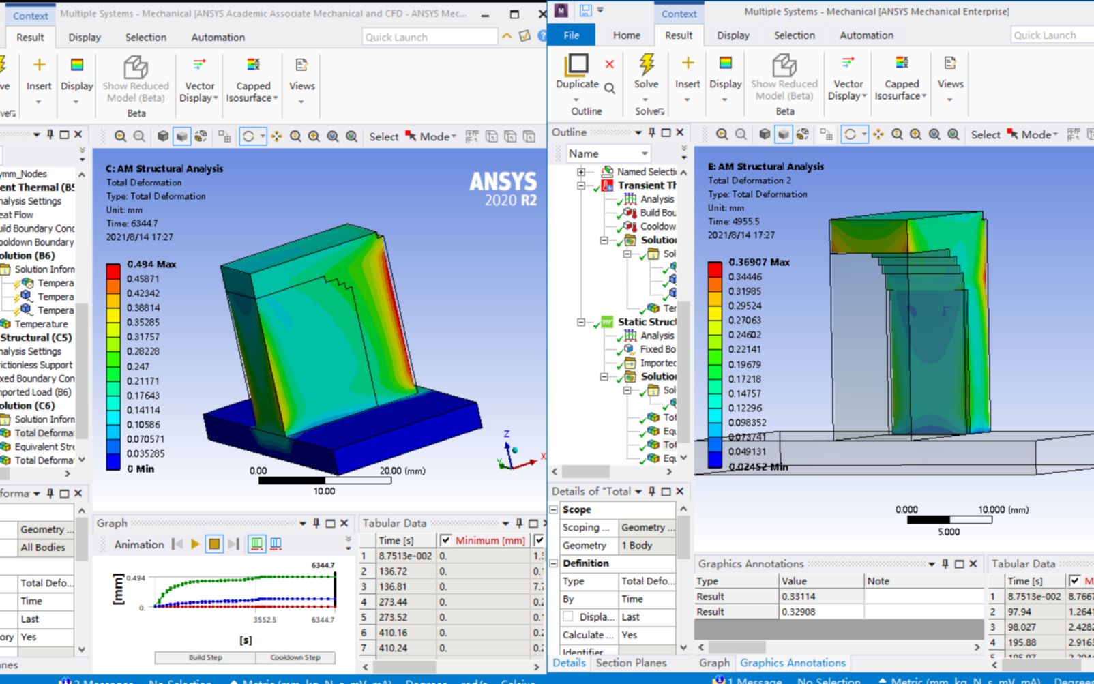Click Cooldown Step segment under graph

click(295, 657)
